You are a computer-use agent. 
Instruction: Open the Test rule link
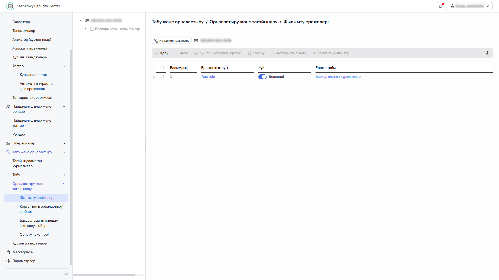(208, 76)
